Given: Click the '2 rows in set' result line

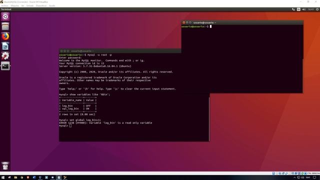Looking at the screenshot, I should (77, 114).
